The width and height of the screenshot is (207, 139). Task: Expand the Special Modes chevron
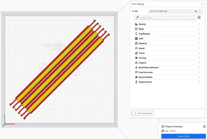[199, 77]
